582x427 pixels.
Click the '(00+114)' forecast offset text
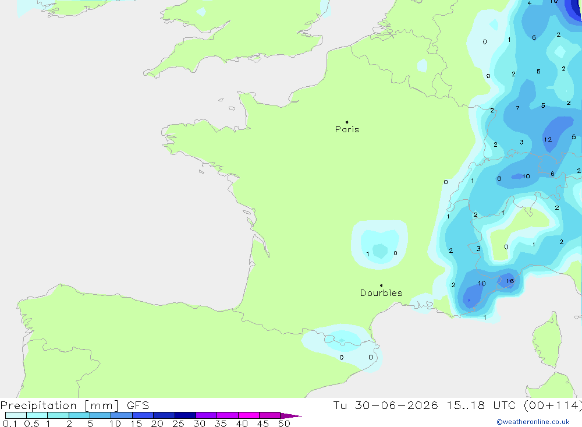(553, 405)
